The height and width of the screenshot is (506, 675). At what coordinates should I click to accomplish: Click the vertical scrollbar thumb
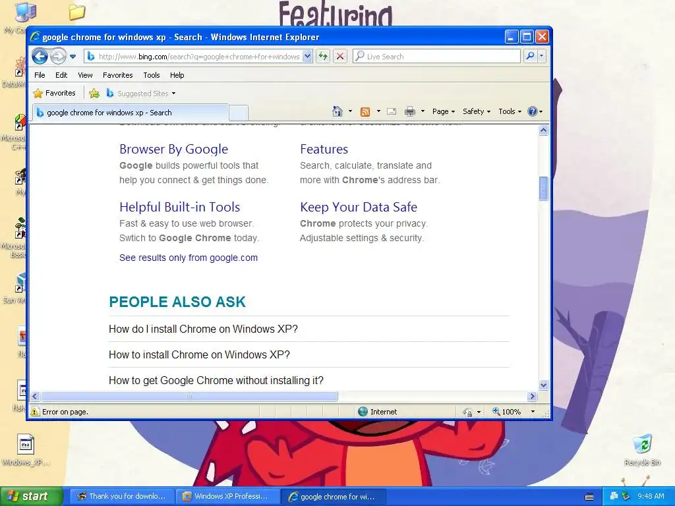coord(543,188)
